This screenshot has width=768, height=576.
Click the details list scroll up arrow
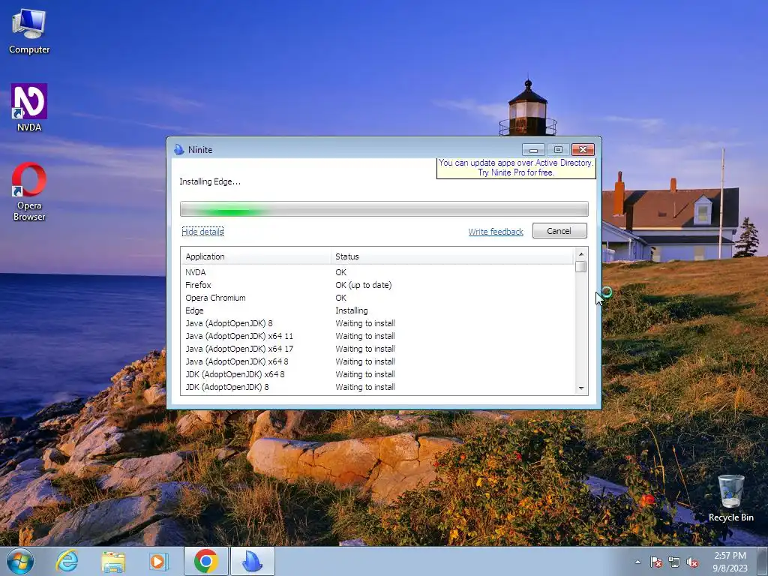click(x=581, y=253)
